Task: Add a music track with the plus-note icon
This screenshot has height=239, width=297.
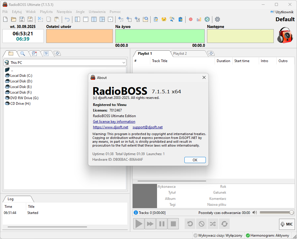Action: tap(121, 19)
